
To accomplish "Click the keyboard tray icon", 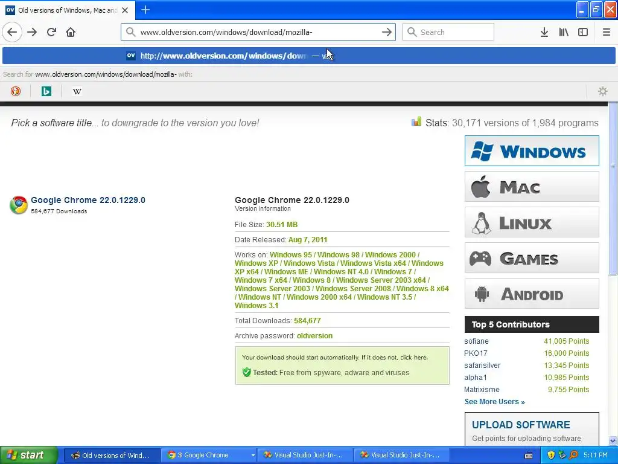I will [529, 456].
